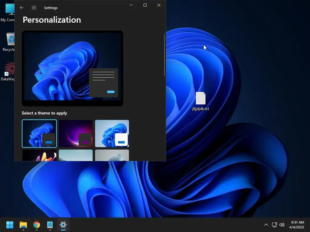The height and width of the screenshot is (232, 310).
Task: Click the Personalization page heading
Action: (52, 20)
